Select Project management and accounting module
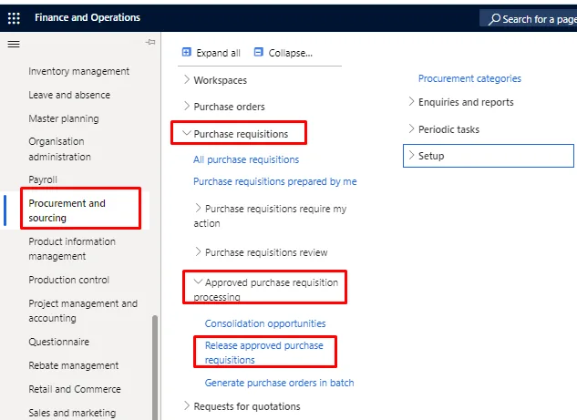This screenshot has height=420, width=577. [83, 311]
